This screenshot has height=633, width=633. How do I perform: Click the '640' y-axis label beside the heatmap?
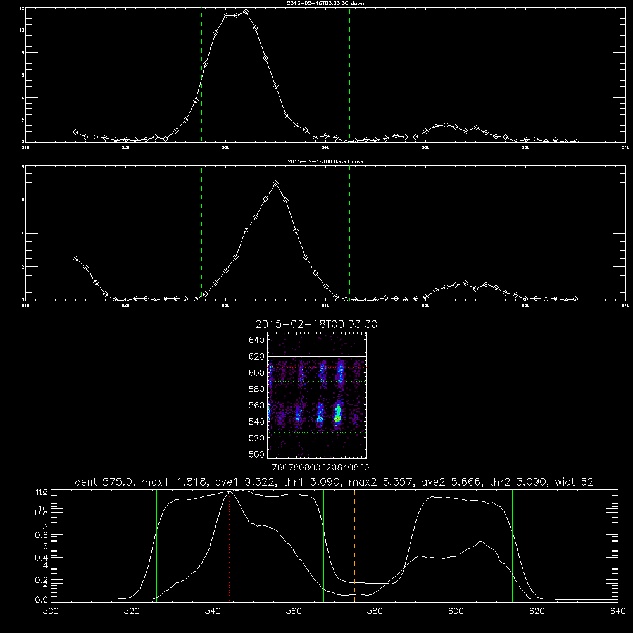tap(257, 341)
